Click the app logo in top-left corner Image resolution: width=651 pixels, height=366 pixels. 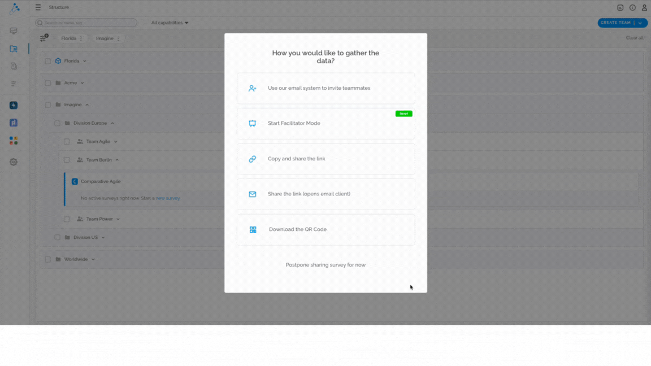(15, 8)
